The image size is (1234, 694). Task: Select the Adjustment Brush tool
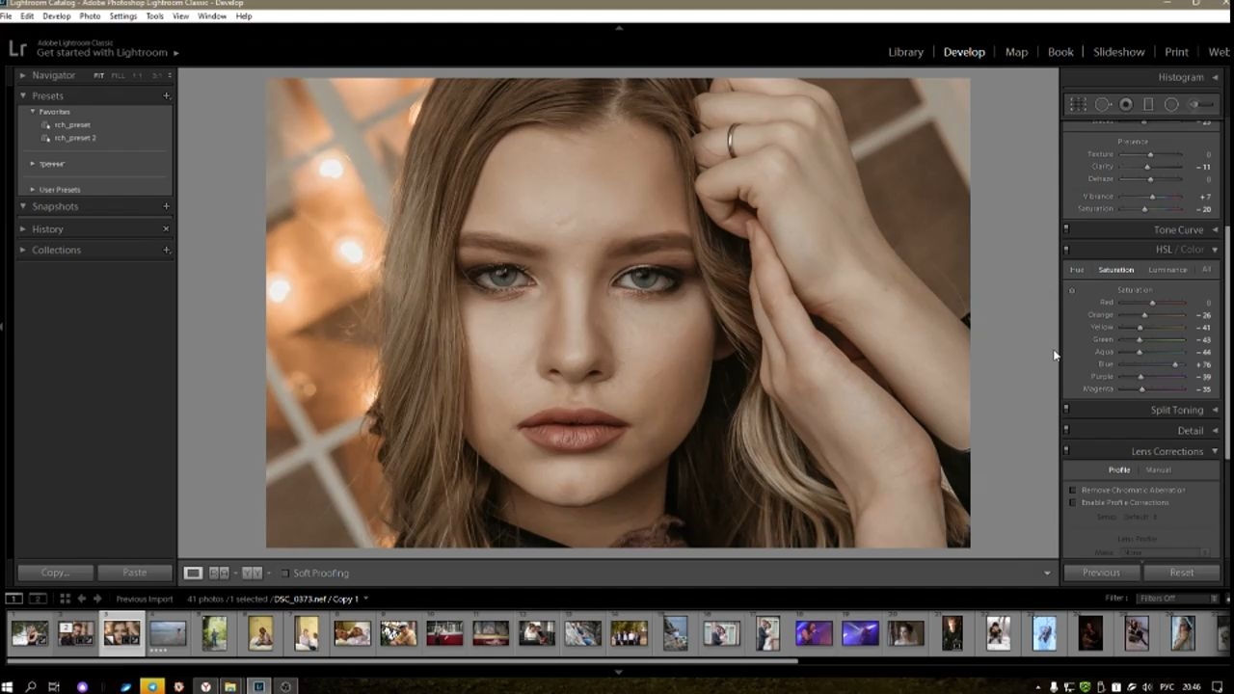1201,104
